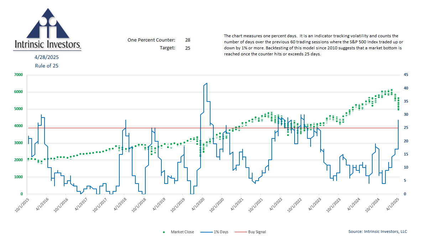Click the x-axis date label "10/1/2018"

[139, 205]
